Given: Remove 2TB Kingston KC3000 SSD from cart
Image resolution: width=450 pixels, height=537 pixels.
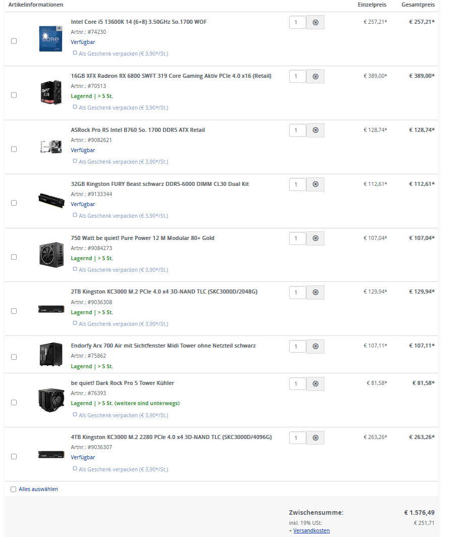Looking at the screenshot, I should 315,292.
